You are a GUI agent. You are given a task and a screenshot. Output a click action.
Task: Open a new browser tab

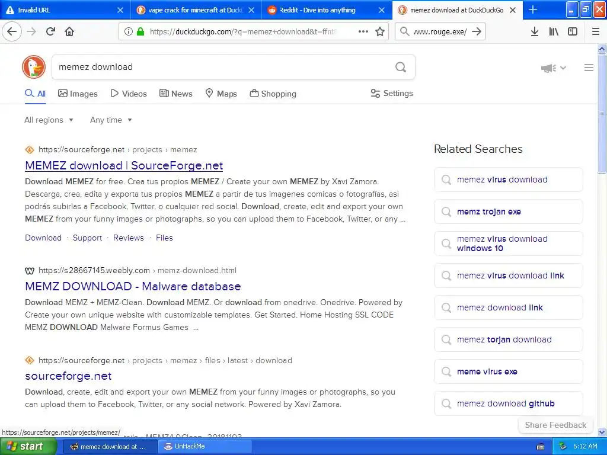click(533, 9)
